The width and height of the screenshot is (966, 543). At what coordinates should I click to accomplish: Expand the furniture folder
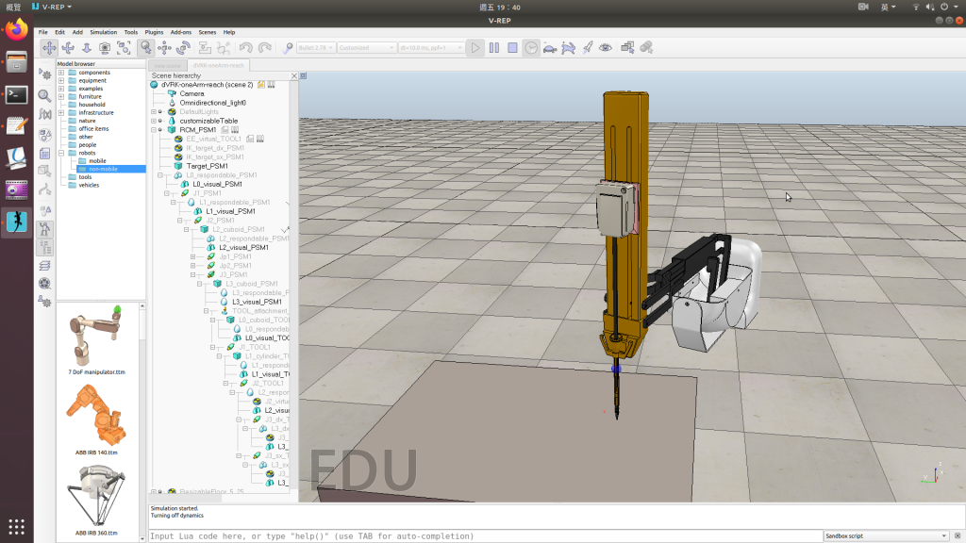coord(61,97)
